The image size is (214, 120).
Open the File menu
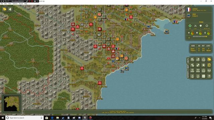(2, 4)
